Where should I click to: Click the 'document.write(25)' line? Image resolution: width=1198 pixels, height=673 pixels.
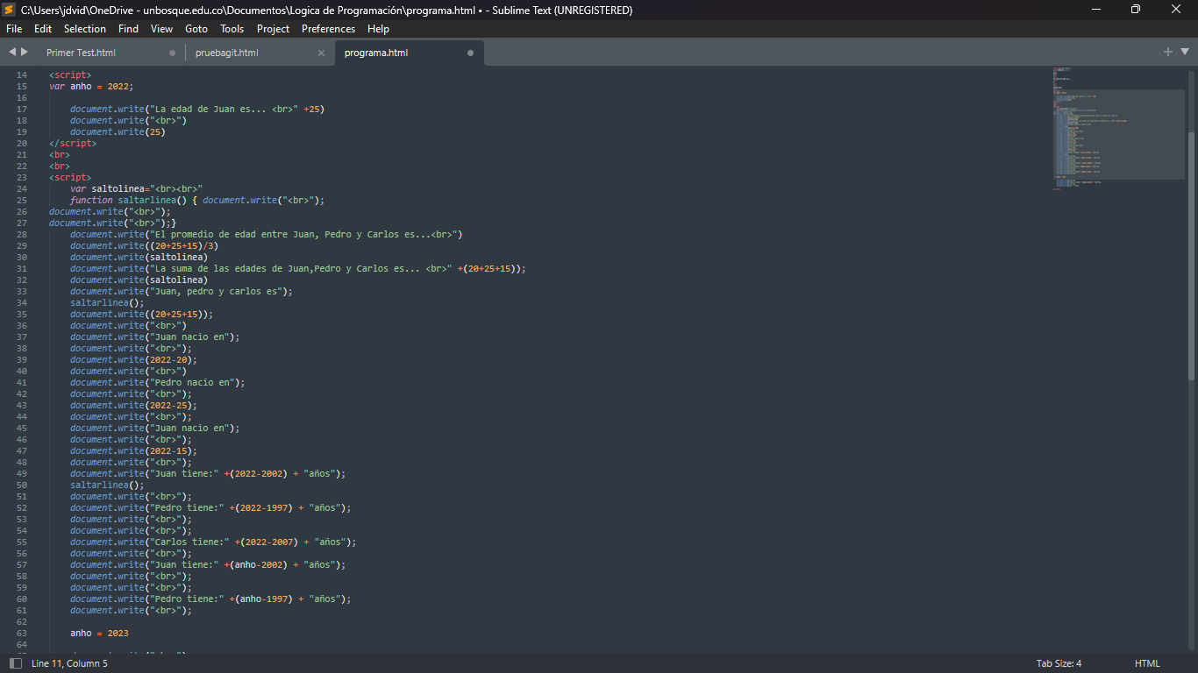(118, 132)
